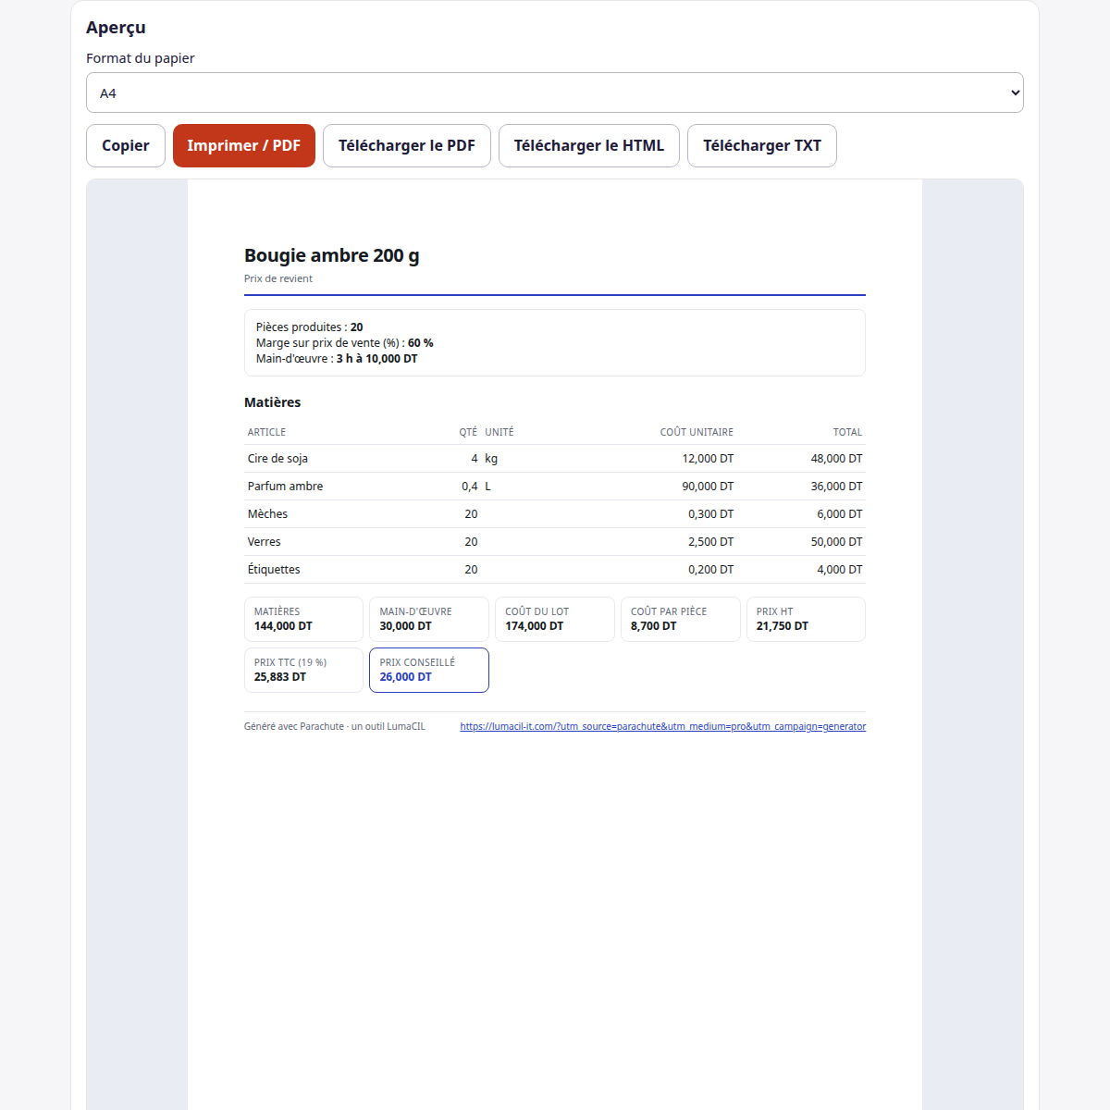Click the 90,000 DT unit cost
Viewport: 1110px width, 1110px height.
click(708, 486)
